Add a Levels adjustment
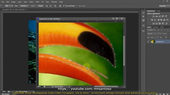170x95 pixels. (x=156, y=16)
